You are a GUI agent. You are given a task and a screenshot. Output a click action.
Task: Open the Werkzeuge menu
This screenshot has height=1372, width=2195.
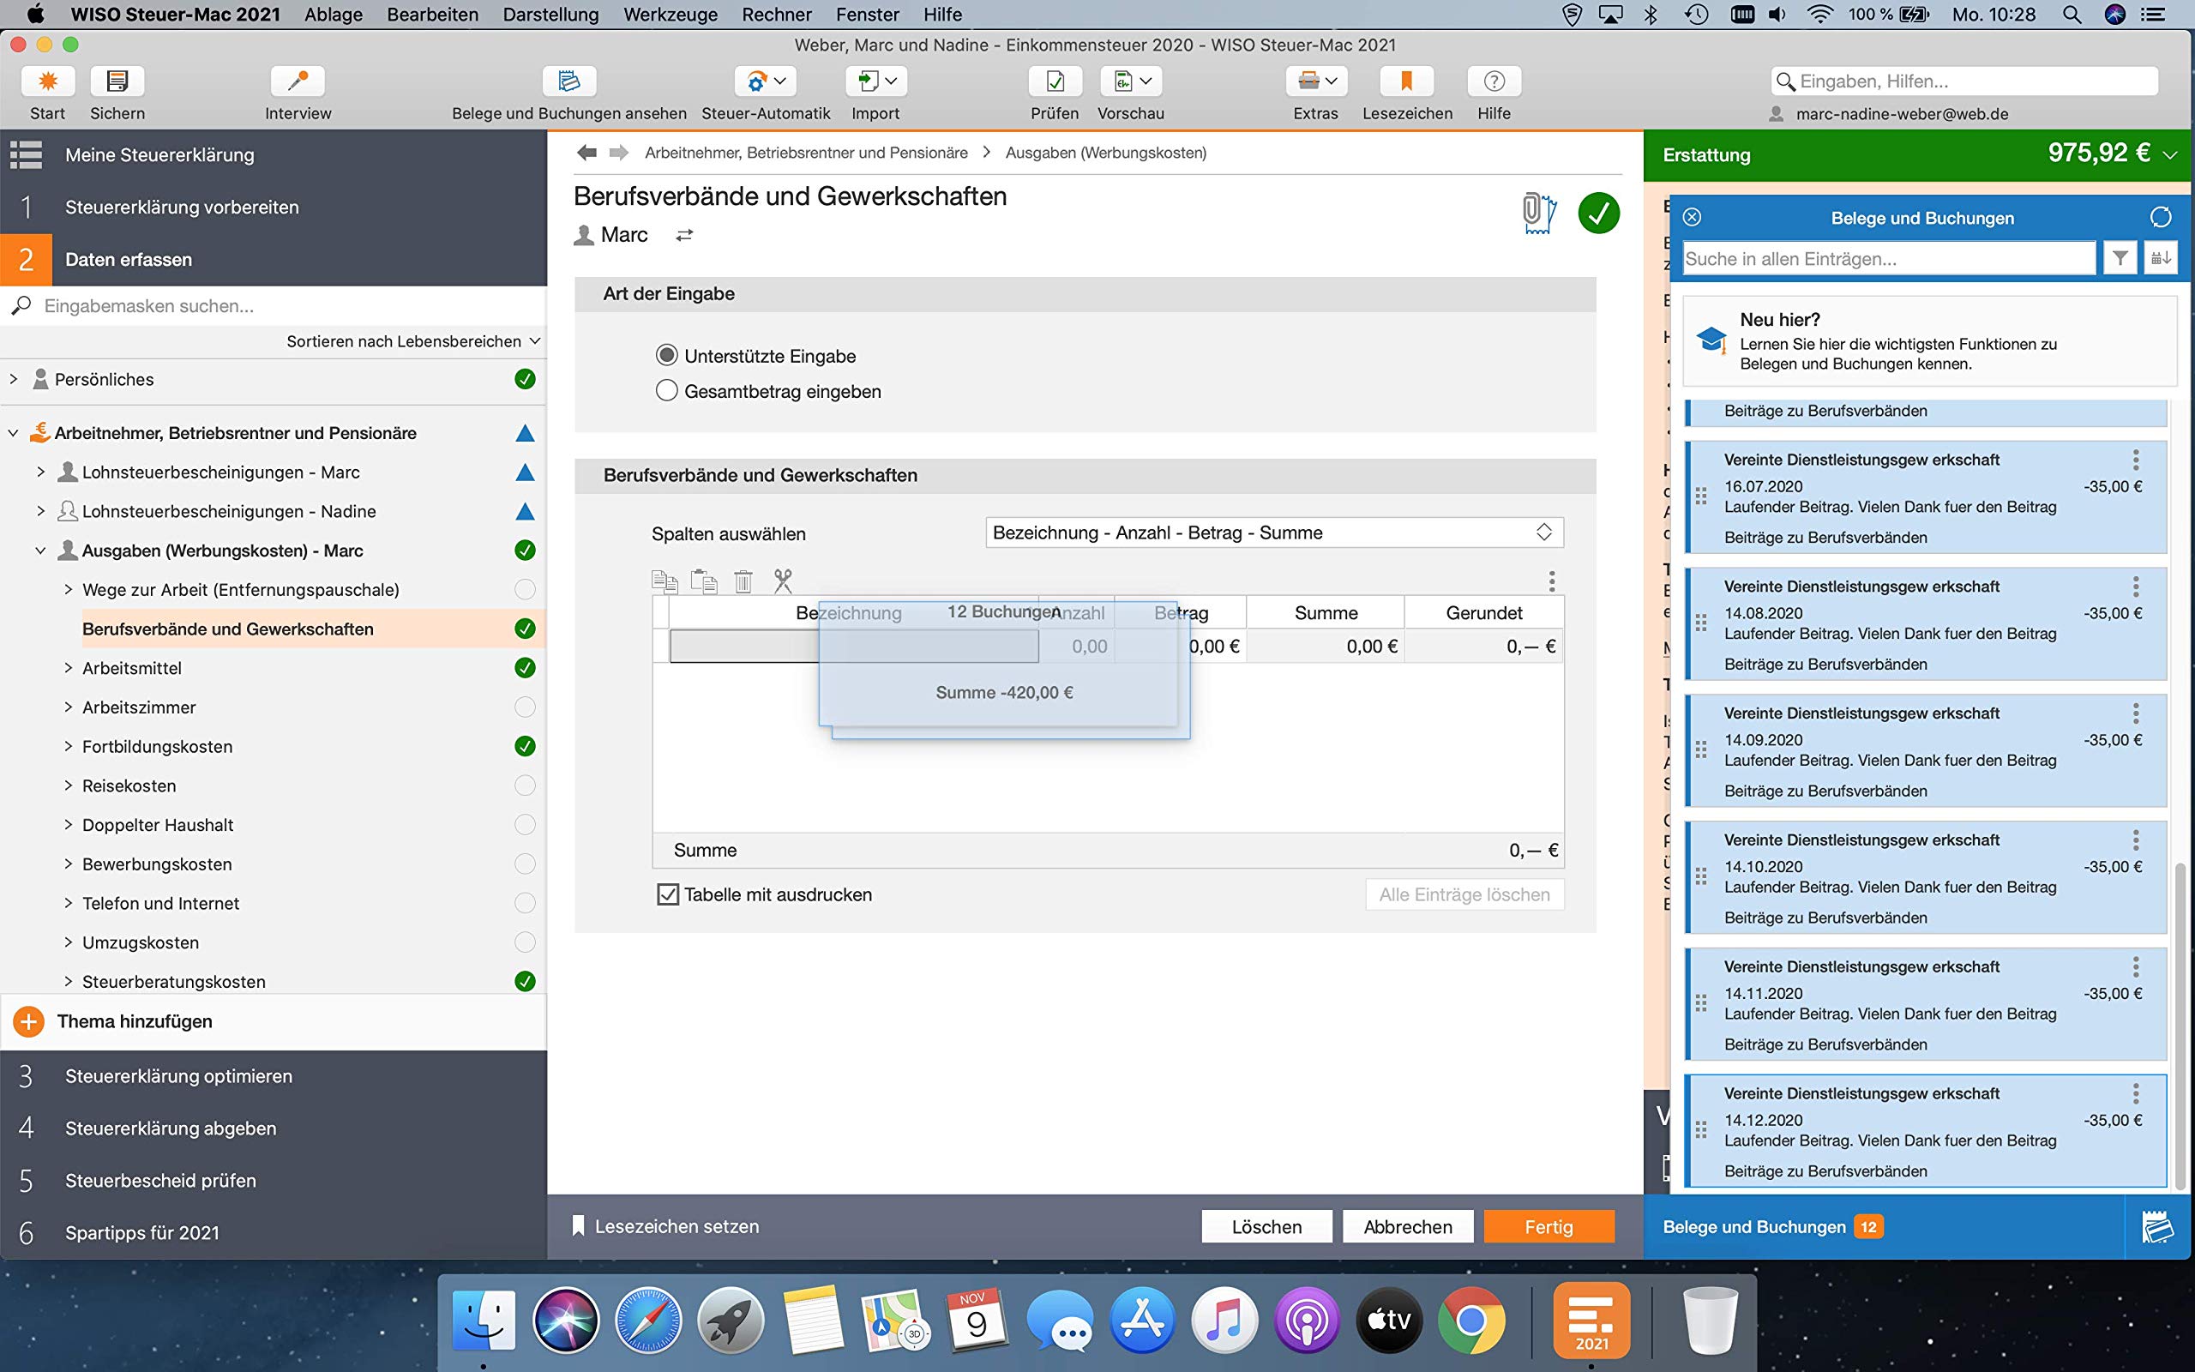(x=671, y=15)
